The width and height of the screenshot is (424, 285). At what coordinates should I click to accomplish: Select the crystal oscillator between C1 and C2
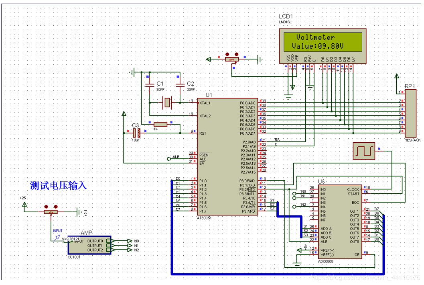click(x=168, y=103)
